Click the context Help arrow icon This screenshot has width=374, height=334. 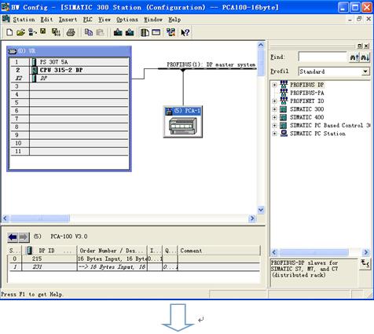coord(185,32)
